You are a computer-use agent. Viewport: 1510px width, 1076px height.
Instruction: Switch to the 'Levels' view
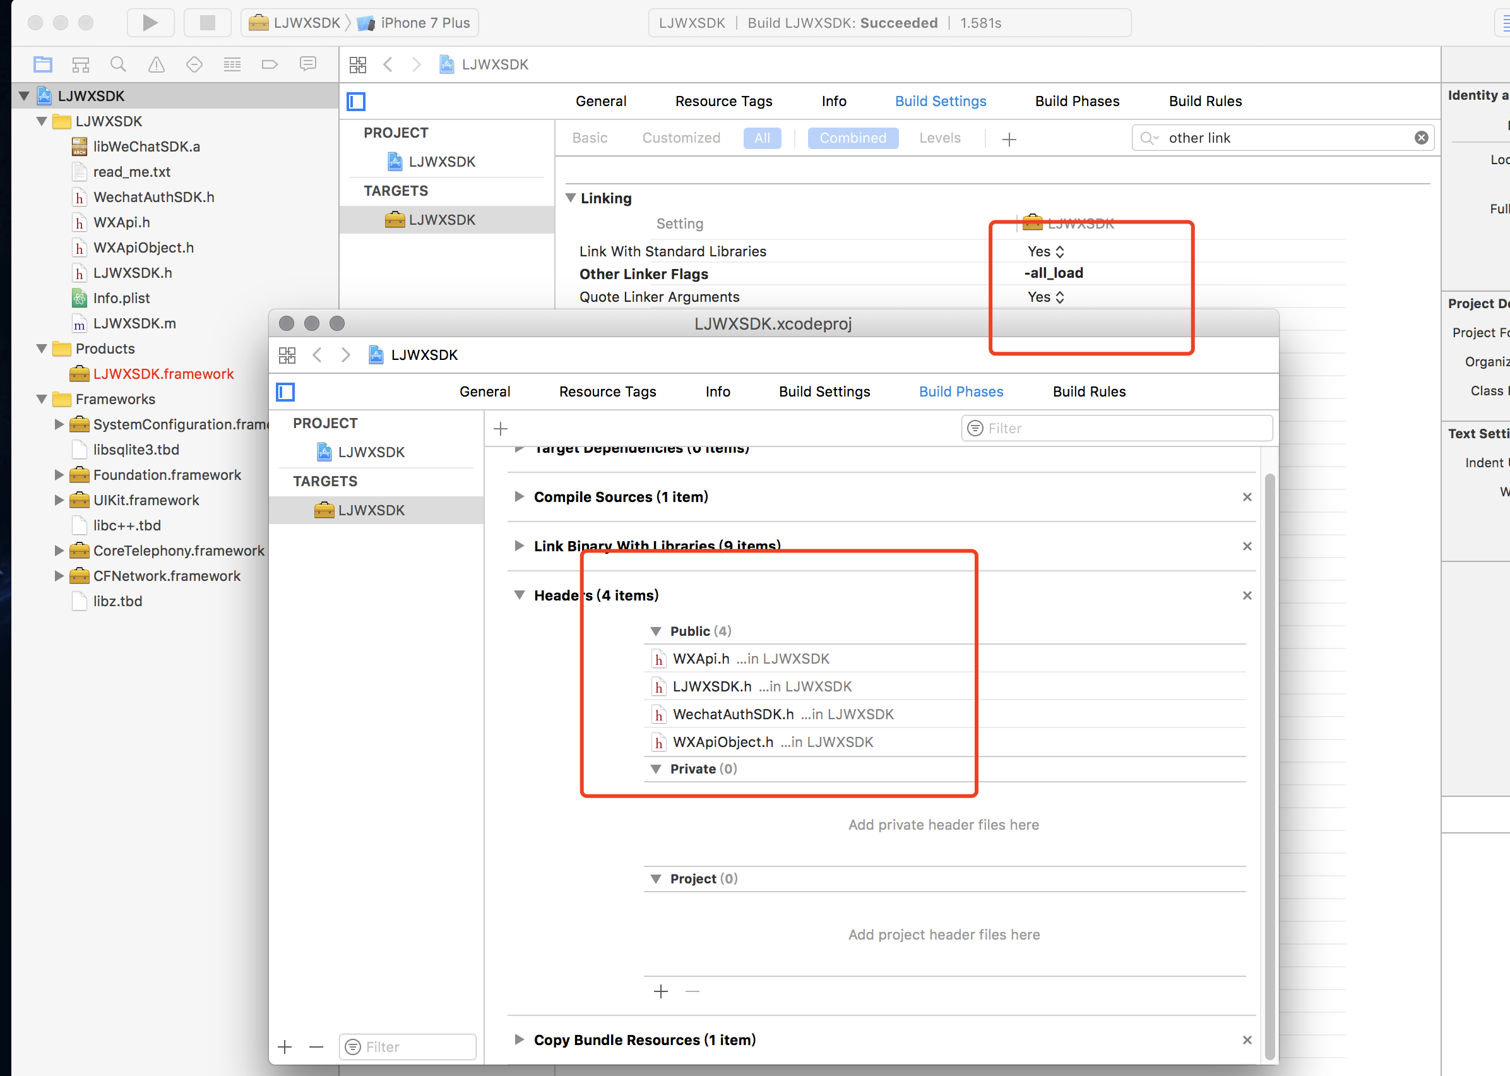(939, 138)
